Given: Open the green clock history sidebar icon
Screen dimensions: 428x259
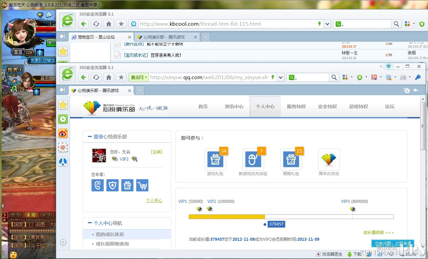Looking at the screenshot, I should coord(63,119).
